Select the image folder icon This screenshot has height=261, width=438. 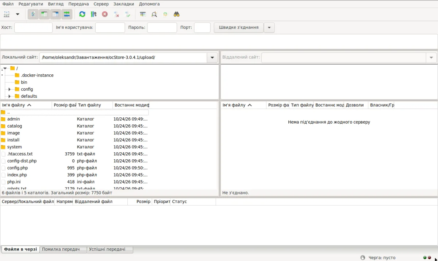[3, 133]
